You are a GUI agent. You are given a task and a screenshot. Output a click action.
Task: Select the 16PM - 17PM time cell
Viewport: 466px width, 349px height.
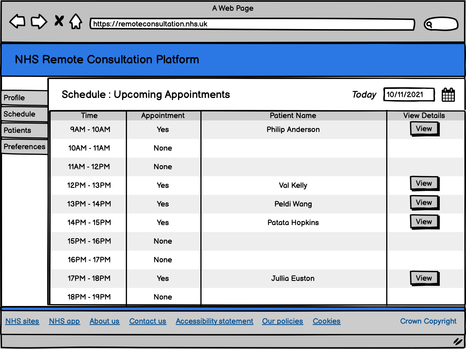click(89, 260)
